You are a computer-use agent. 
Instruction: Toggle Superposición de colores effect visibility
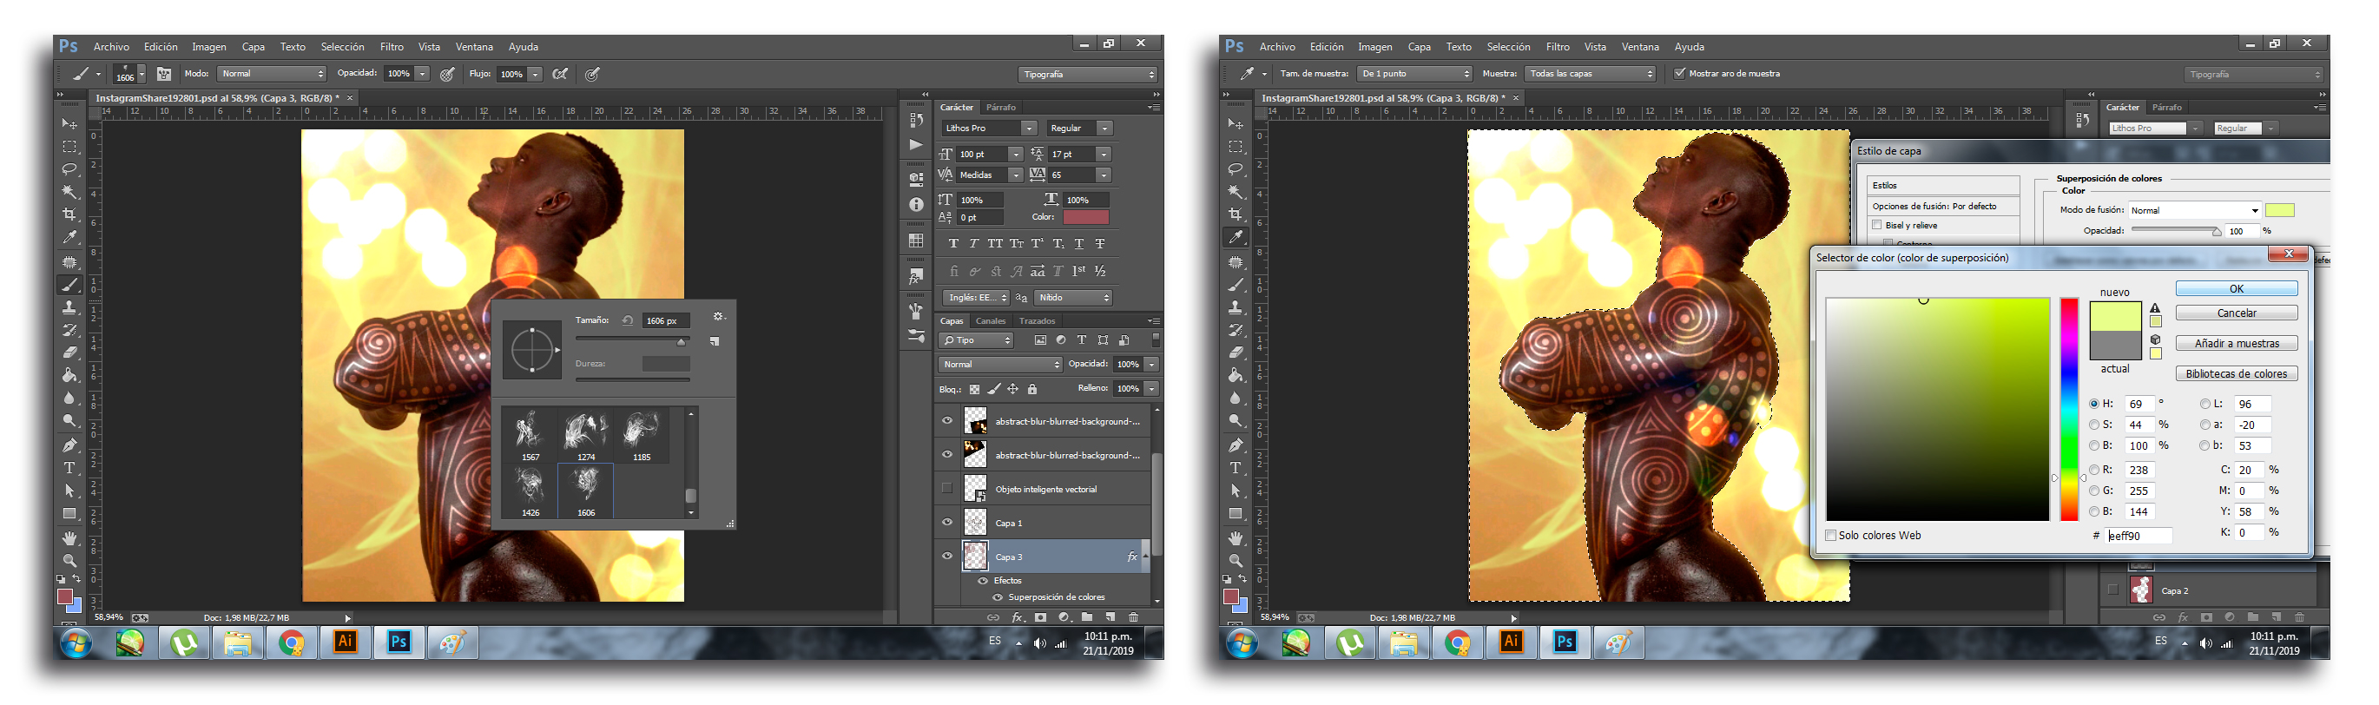(997, 596)
